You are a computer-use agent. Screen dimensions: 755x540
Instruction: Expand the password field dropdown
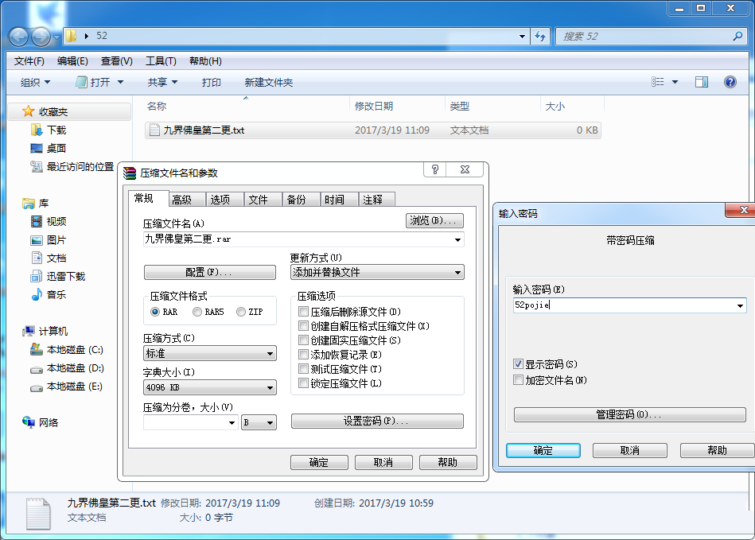(740, 305)
